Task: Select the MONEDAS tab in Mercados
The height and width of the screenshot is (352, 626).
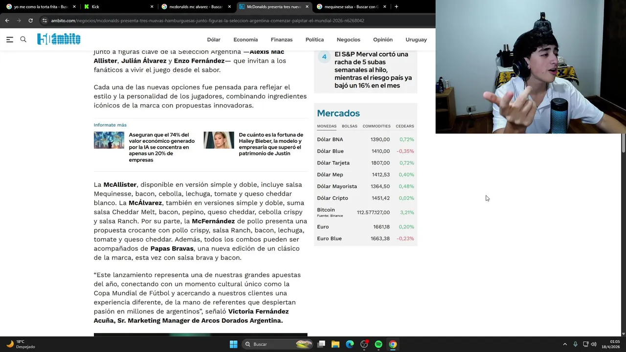Action: 327,126
